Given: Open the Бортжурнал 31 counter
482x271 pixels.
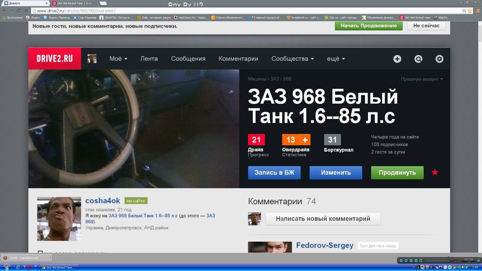Looking at the screenshot, I should click(x=332, y=140).
